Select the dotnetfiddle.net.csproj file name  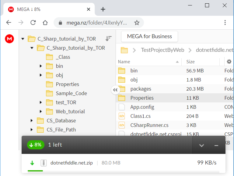point(156,134)
